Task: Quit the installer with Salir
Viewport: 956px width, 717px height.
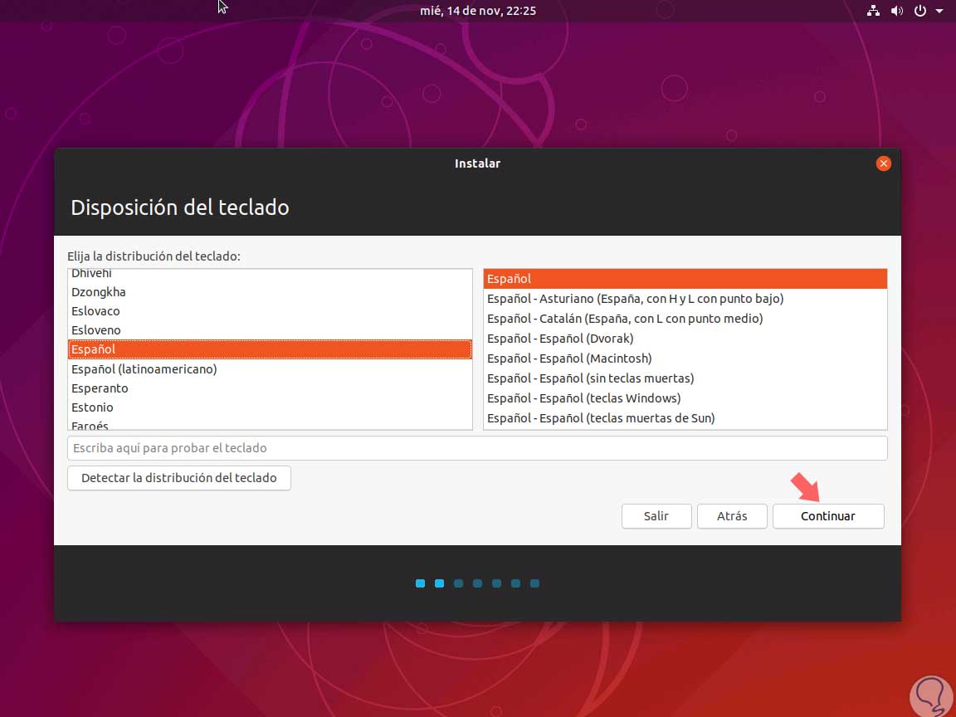Action: (656, 516)
